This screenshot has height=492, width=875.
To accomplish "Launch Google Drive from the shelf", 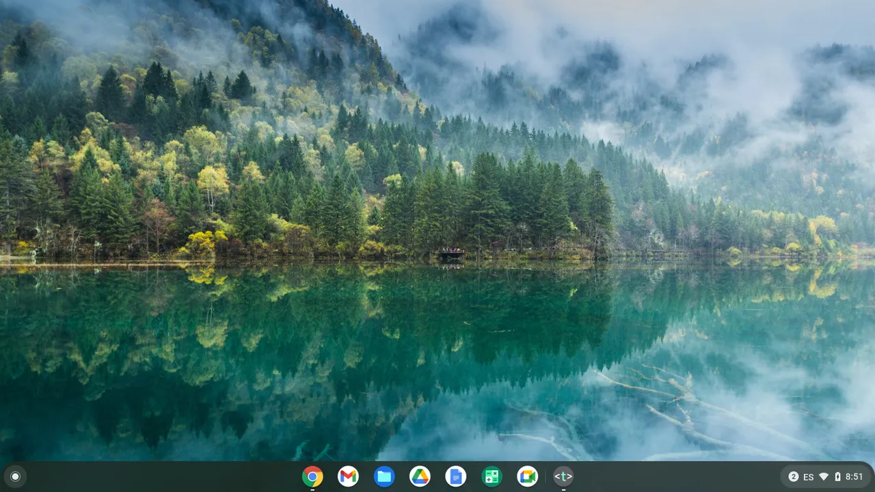I will click(x=420, y=476).
